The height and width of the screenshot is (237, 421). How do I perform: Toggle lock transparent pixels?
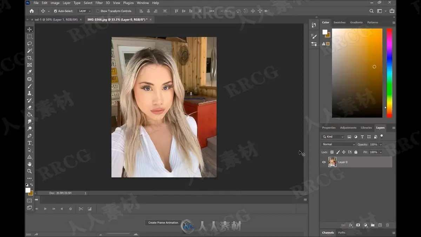(332, 152)
